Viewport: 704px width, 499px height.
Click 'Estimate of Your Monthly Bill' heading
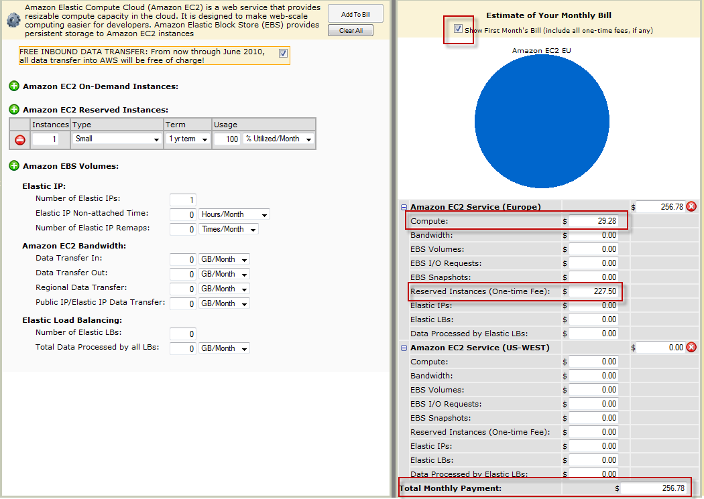[548, 15]
